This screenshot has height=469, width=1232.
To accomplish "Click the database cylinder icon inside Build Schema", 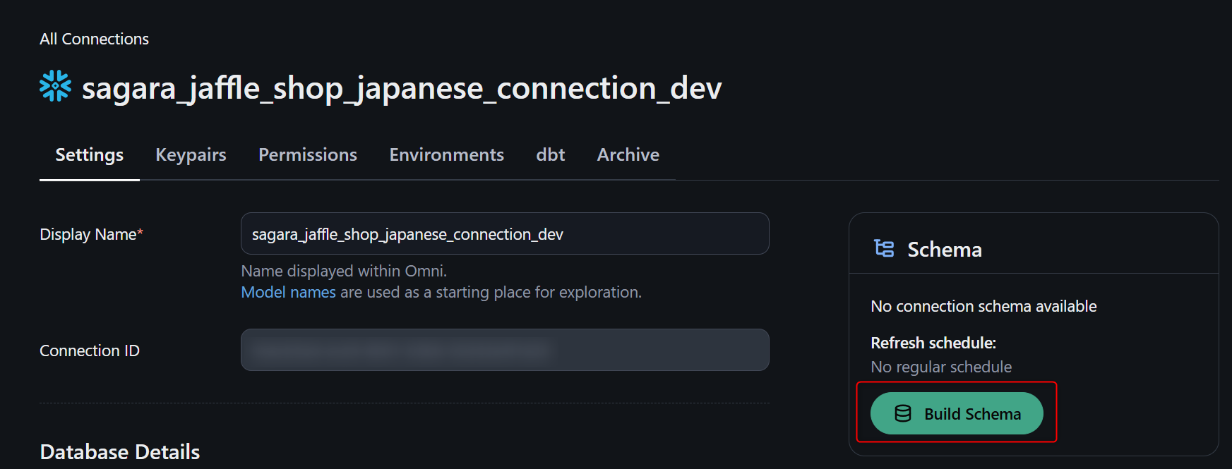I will (x=902, y=413).
